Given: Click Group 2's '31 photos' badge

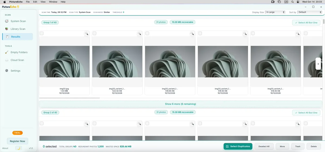Looking at the screenshot, I should pos(161,112).
